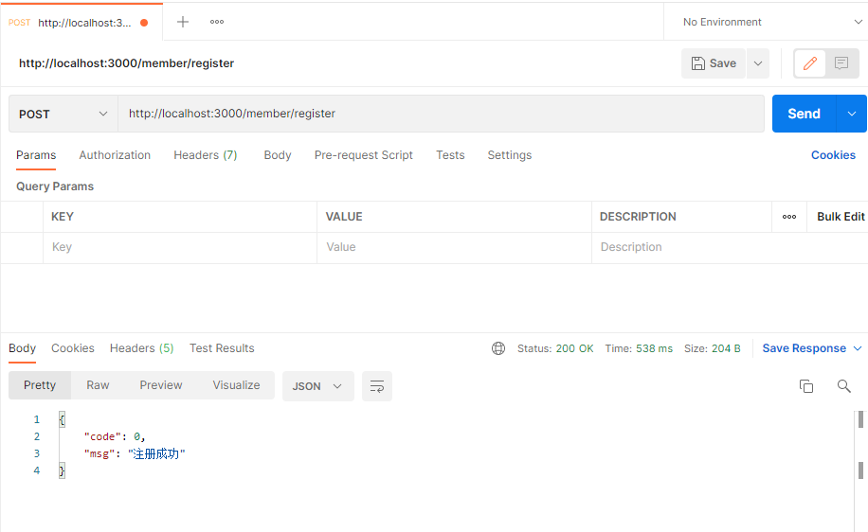
Task: Click Bulk Edit
Action: point(841,217)
